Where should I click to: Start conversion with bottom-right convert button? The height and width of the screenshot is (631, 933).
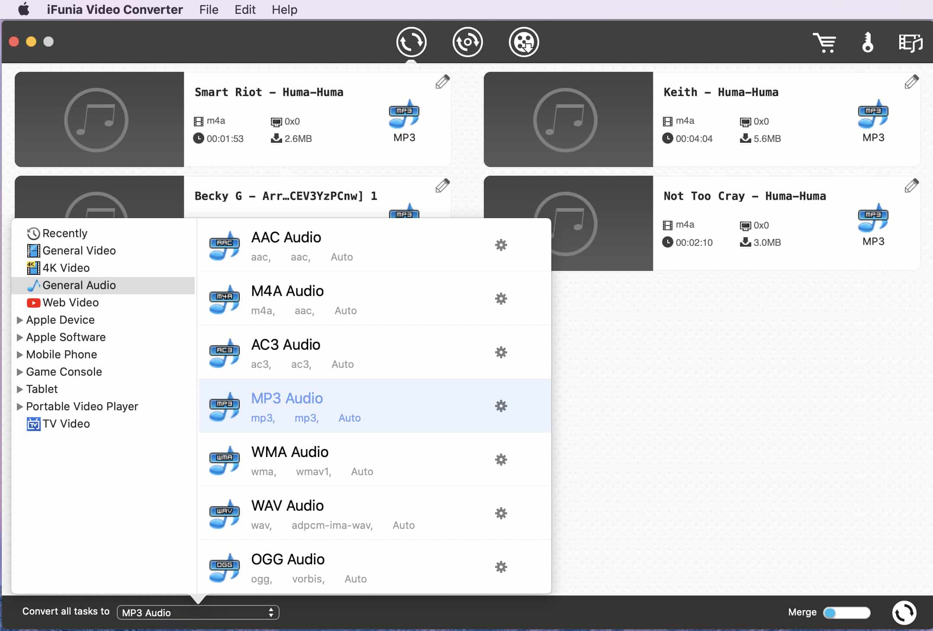click(904, 612)
